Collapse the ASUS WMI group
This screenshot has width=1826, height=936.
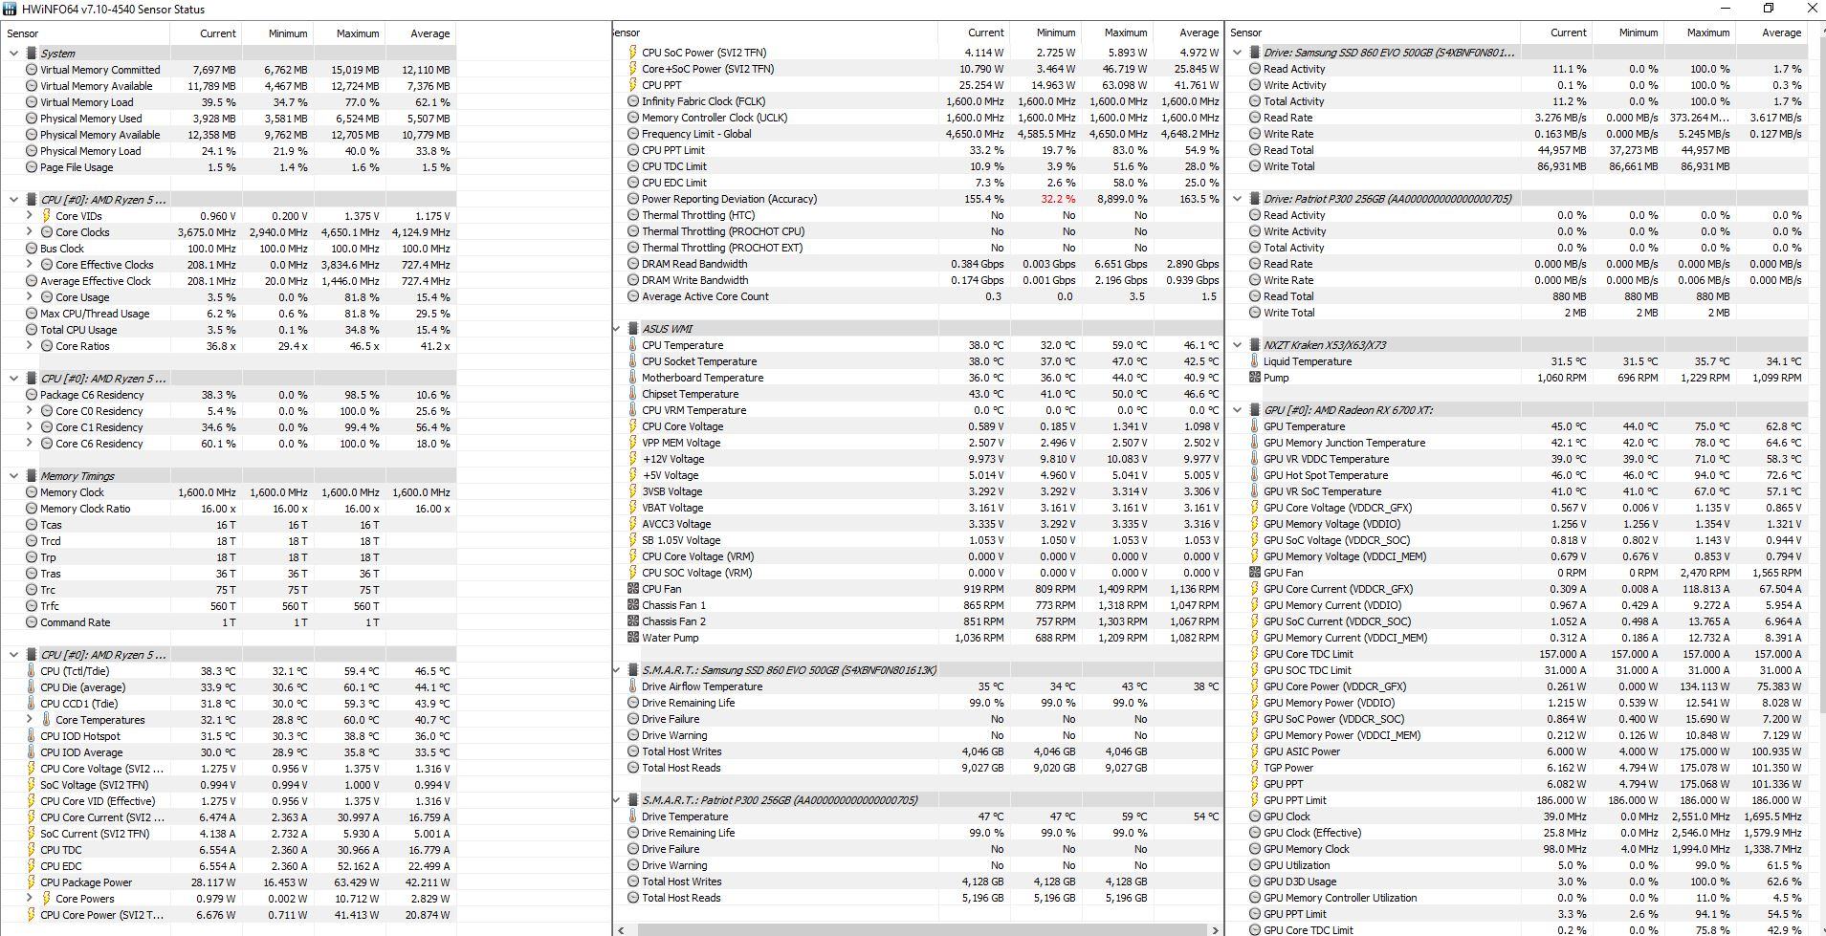click(x=617, y=329)
